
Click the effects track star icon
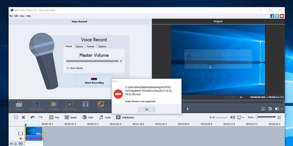tap(21, 143)
